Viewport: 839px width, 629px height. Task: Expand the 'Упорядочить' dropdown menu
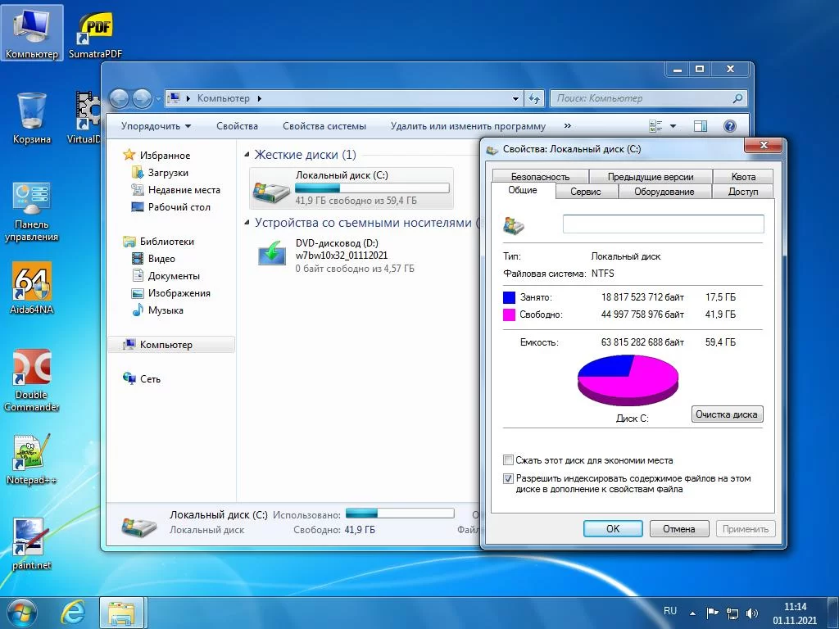point(156,126)
